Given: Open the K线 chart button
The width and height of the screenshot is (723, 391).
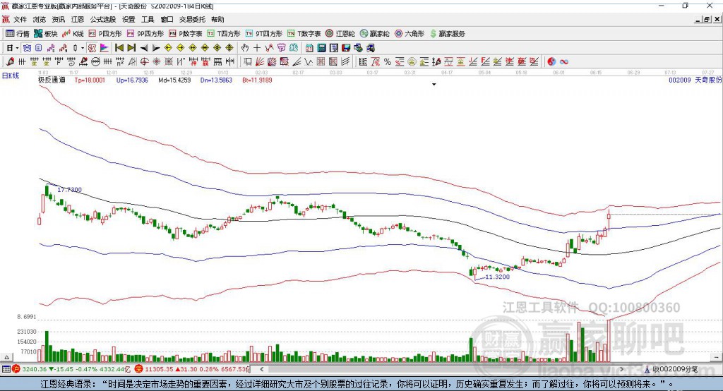Looking at the screenshot, I should coord(73,34).
